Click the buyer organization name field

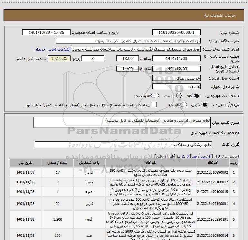(128, 41)
